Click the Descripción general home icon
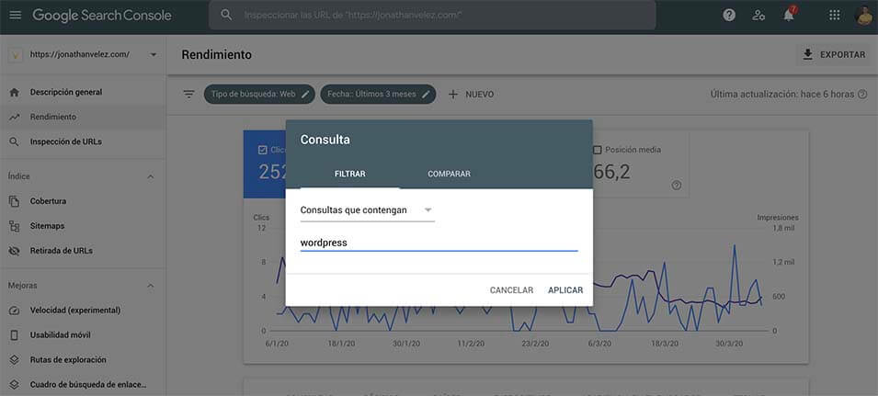 [15, 92]
